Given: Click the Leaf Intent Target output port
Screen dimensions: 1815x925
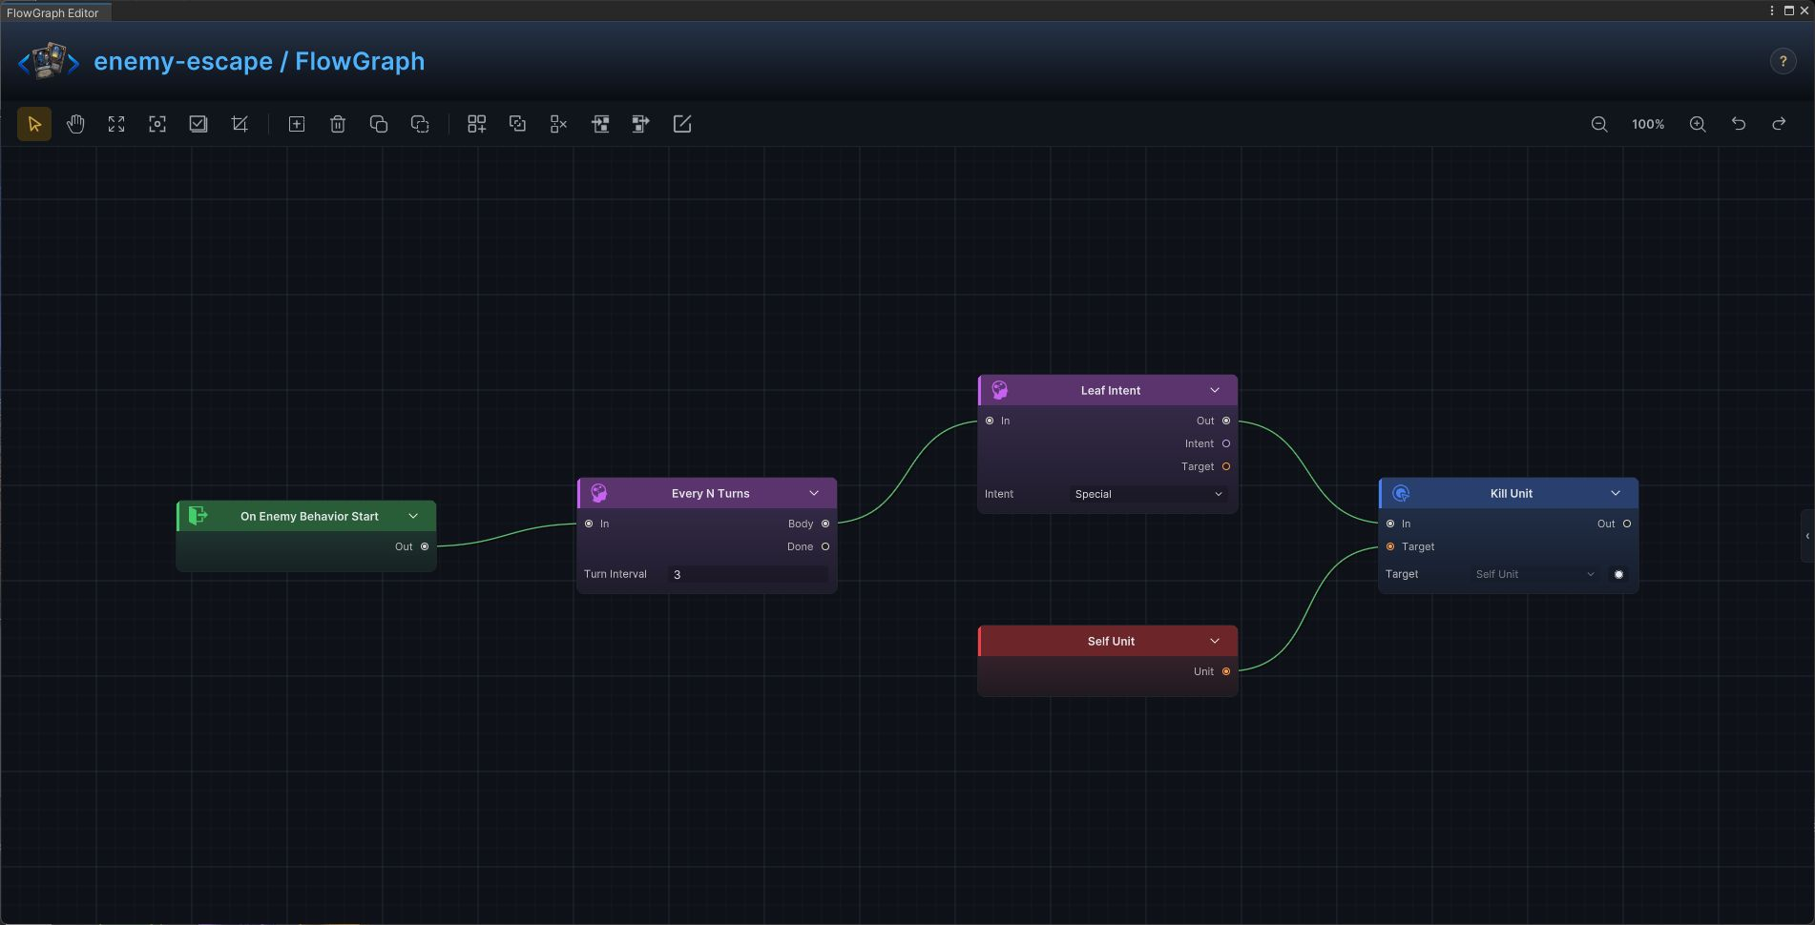Looking at the screenshot, I should (x=1226, y=466).
